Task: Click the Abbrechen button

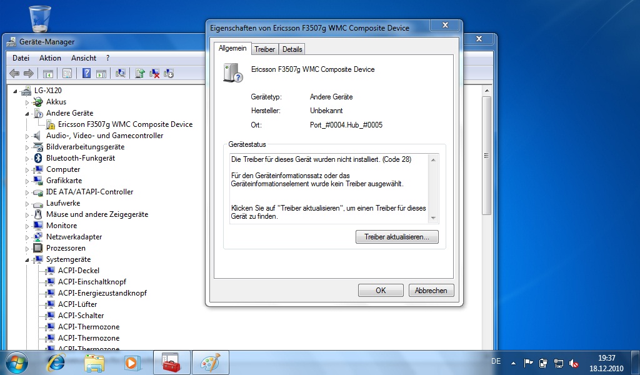Action: click(x=431, y=291)
